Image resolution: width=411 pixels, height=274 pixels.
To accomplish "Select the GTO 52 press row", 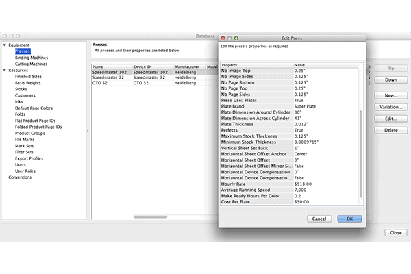I will tap(155, 83).
